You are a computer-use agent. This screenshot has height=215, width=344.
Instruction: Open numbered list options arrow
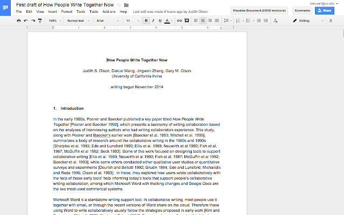243,21
